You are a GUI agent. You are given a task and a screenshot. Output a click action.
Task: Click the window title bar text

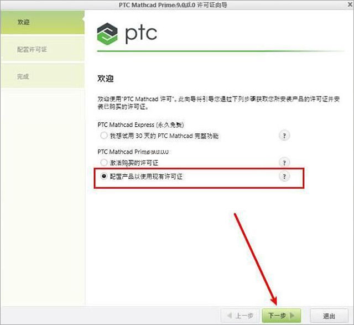(x=173, y=5)
